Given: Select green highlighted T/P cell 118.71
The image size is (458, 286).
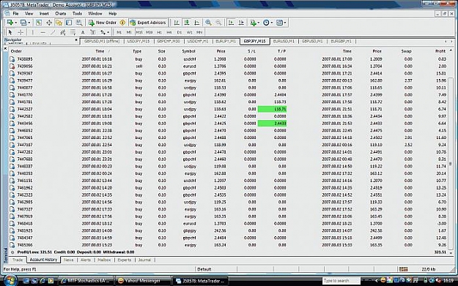Looking at the screenshot, I should click(x=272, y=109).
